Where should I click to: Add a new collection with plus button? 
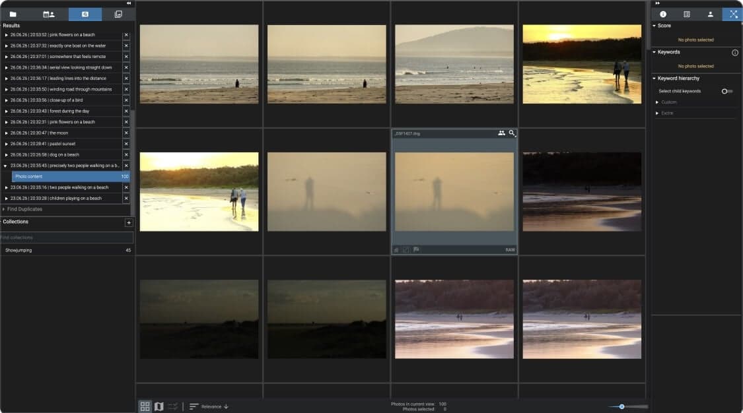click(x=128, y=223)
